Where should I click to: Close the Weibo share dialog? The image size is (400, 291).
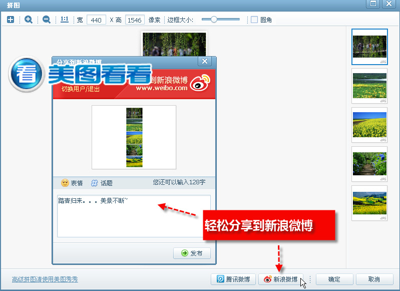(205, 61)
